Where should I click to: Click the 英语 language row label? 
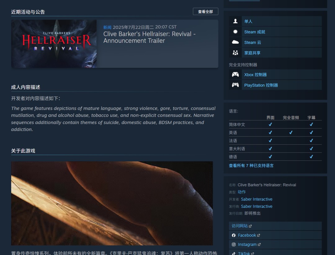coord(233,132)
